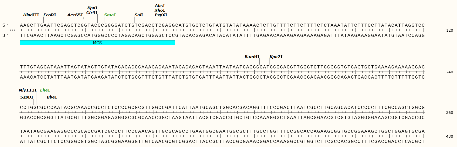Click the 360 base position number
Screen dimensions: 457x147
pos(449,113)
